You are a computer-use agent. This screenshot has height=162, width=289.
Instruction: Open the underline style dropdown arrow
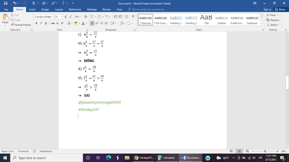click(x=49, y=23)
